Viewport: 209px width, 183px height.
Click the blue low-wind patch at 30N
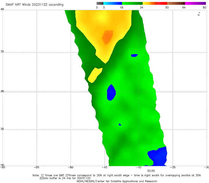coord(111,93)
